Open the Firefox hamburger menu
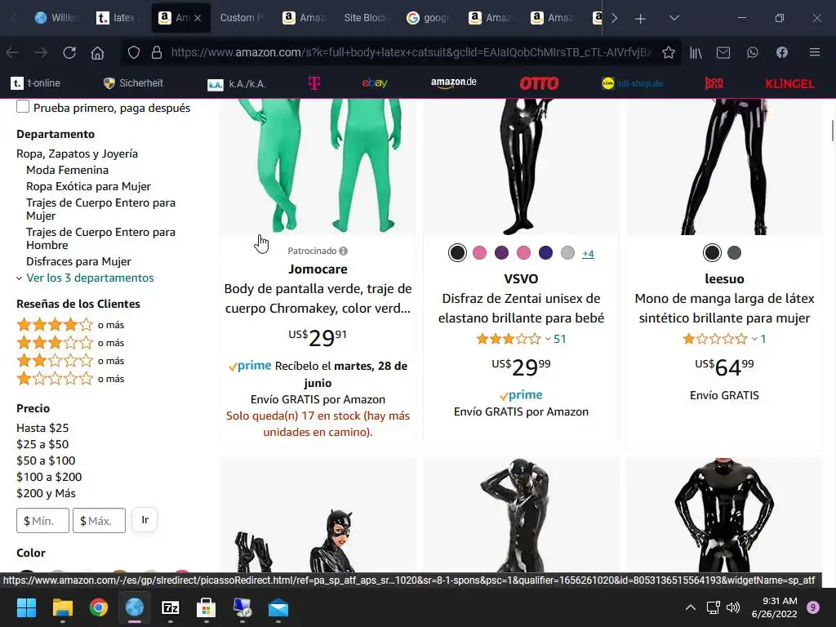 814,52
